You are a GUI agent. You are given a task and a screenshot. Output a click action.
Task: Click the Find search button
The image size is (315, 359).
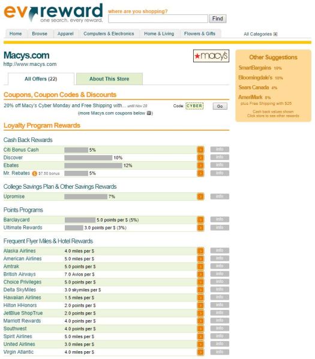[218, 19]
